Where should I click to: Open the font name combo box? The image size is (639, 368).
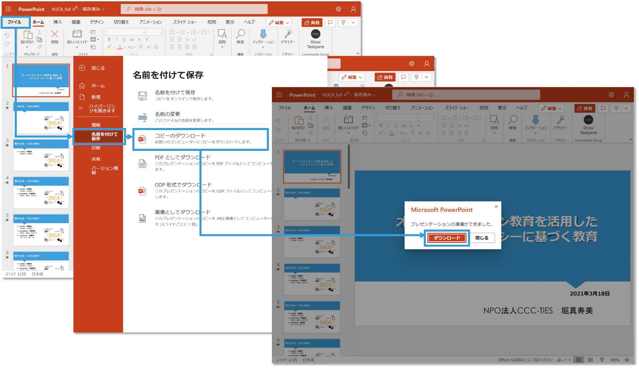click(125, 32)
